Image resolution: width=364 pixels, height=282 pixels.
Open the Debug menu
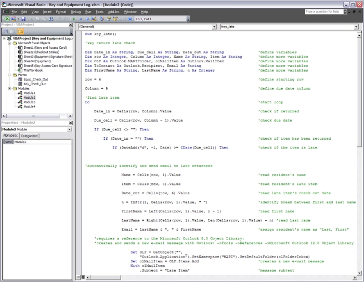tap(75, 11)
